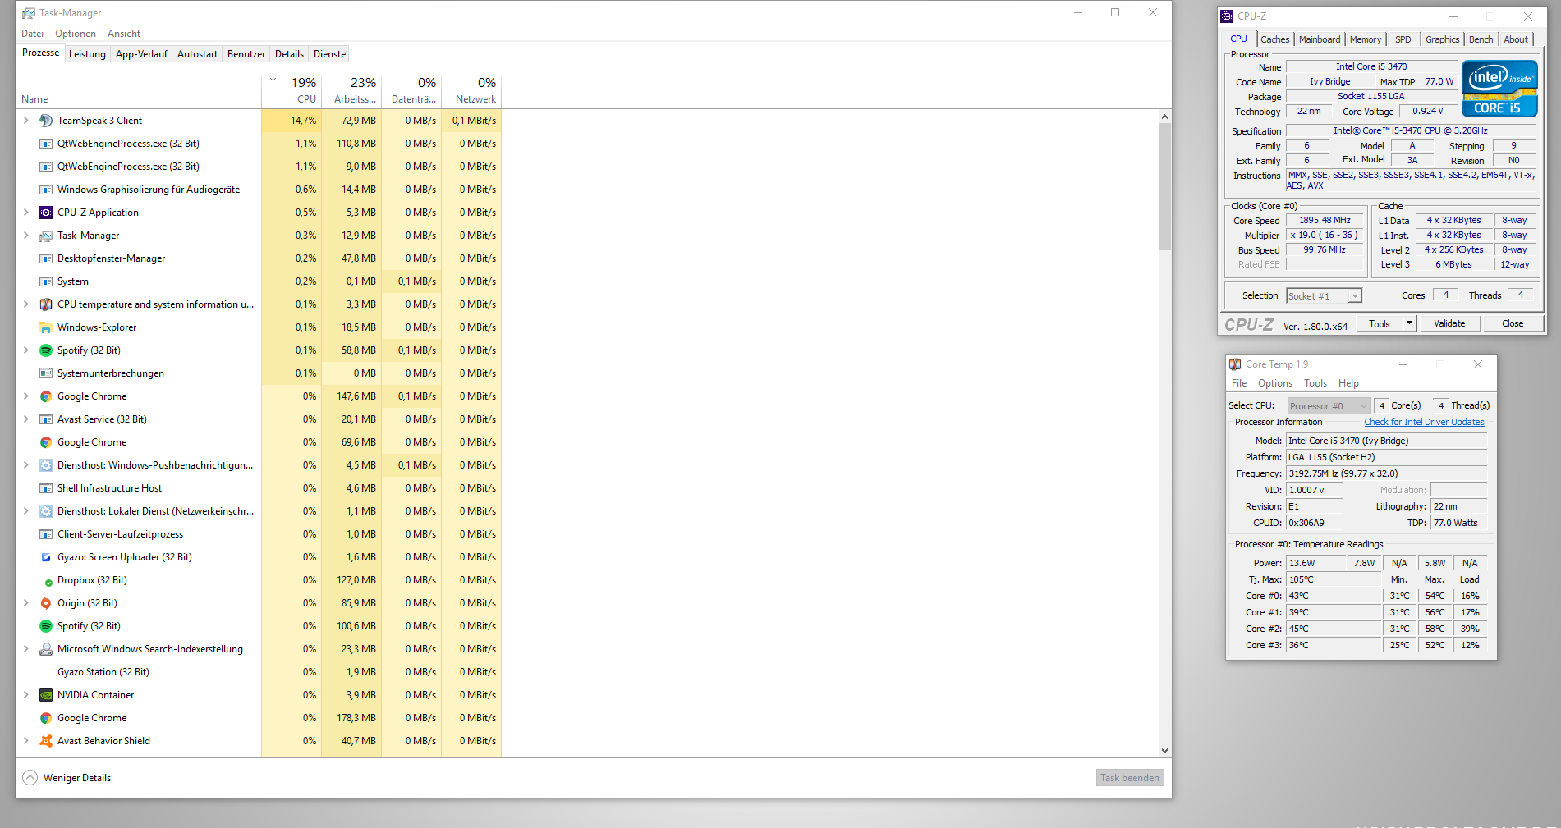Switch to the Memory tab in CPU-Z
This screenshot has width=1561, height=828.
click(1365, 39)
